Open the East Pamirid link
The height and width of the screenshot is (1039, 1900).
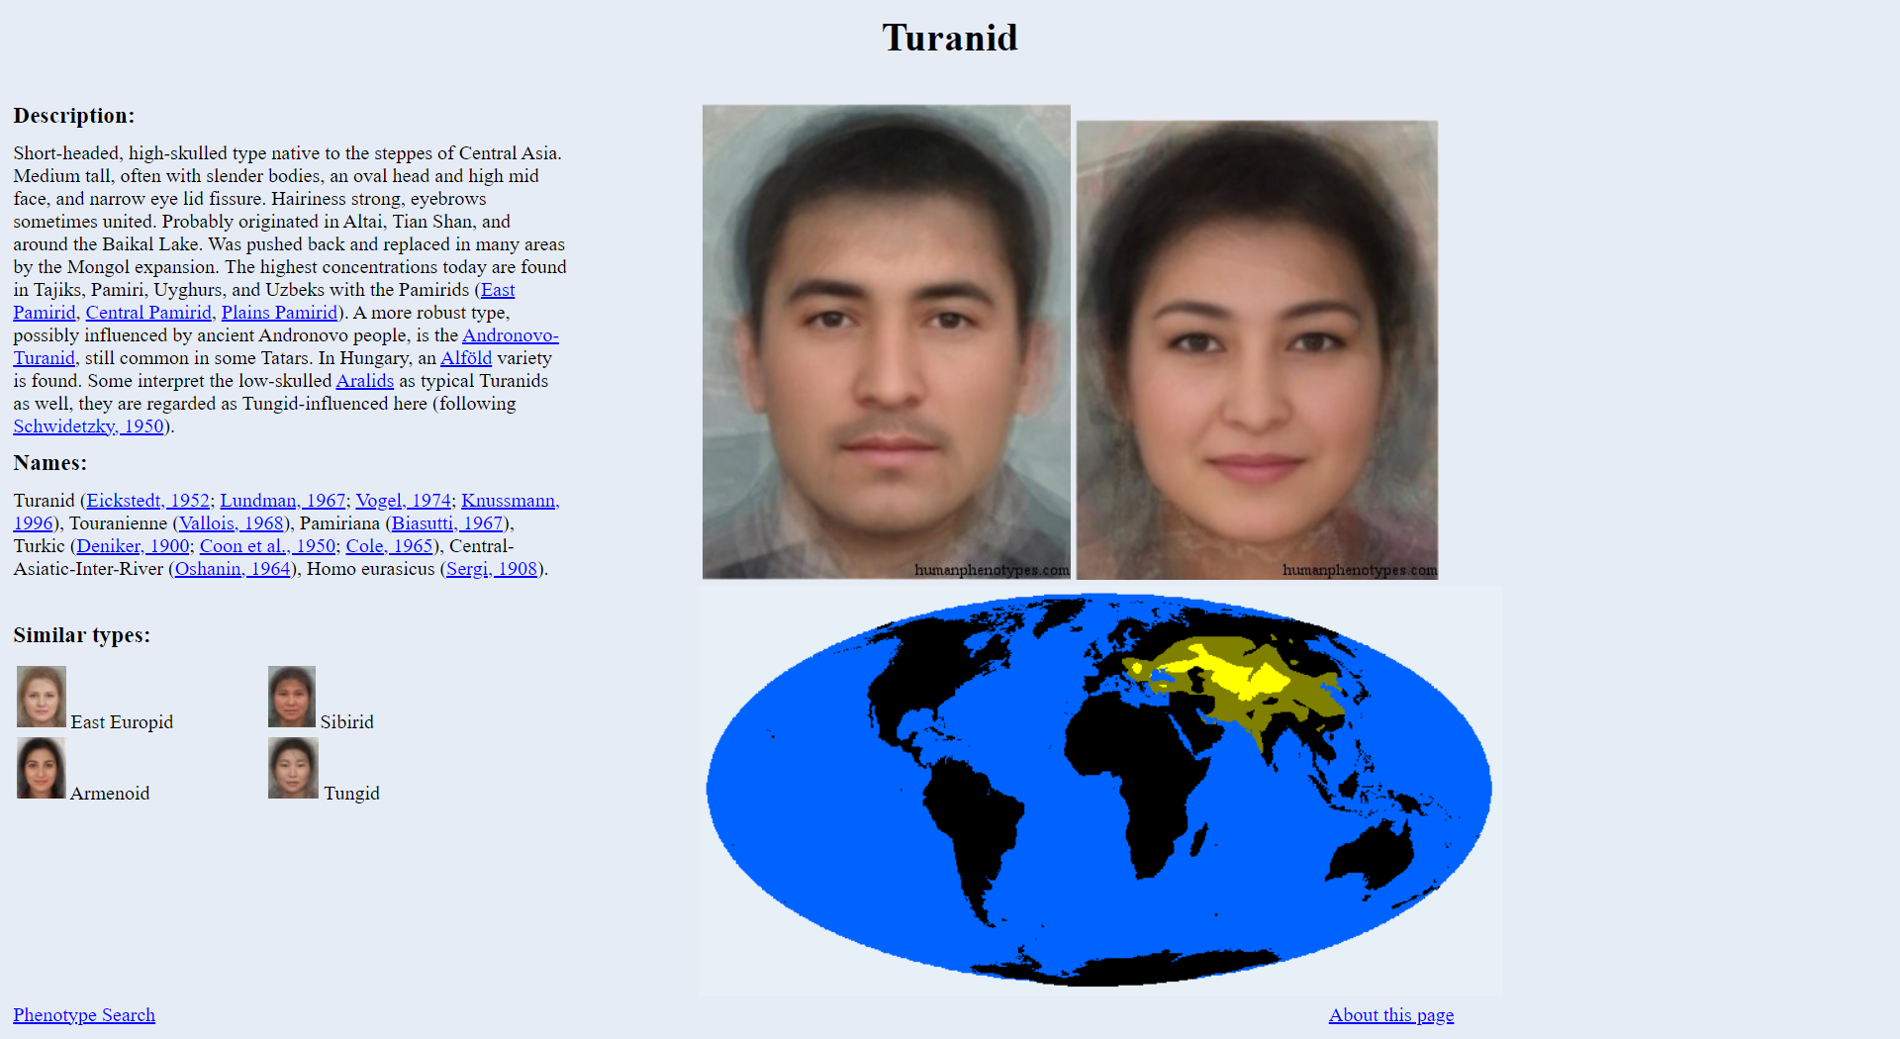click(x=498, y=290)
